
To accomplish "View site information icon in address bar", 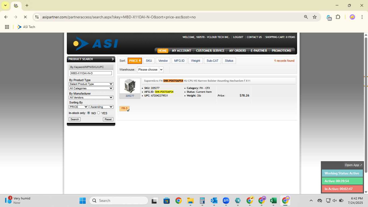I will 37,17.
